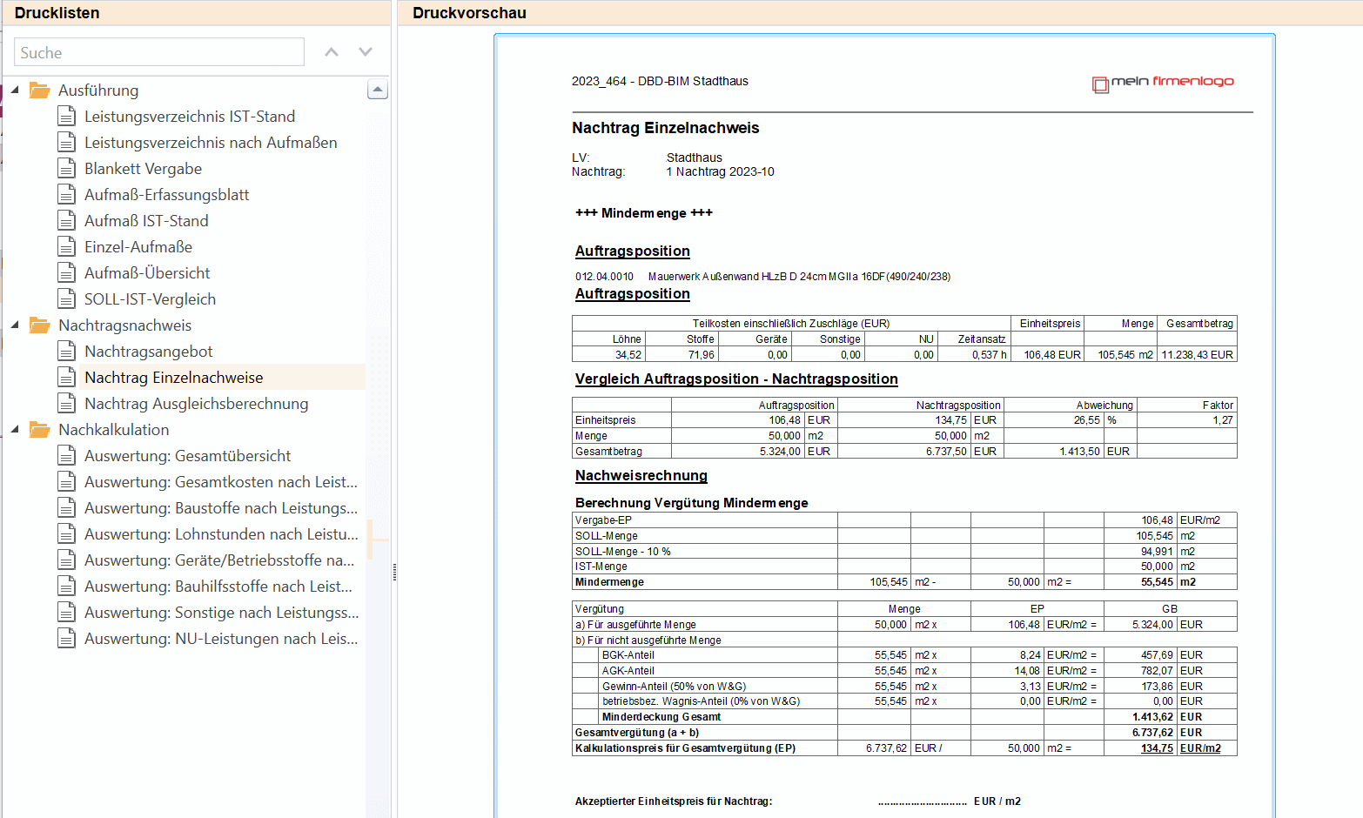This screenshot has height=818, width=1363.
Task: Click the Ausführung folder icon
Action: [x=39, y=90]
